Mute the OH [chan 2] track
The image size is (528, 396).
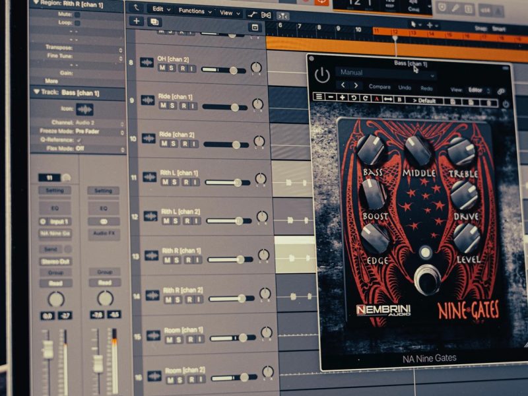pyautogui.click(x=162, y=68)
